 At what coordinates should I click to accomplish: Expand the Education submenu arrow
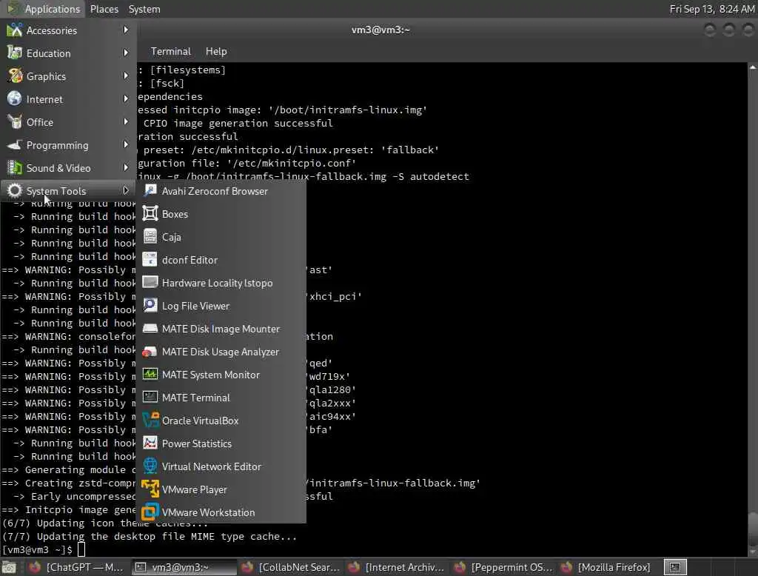[x=126, y=53]
